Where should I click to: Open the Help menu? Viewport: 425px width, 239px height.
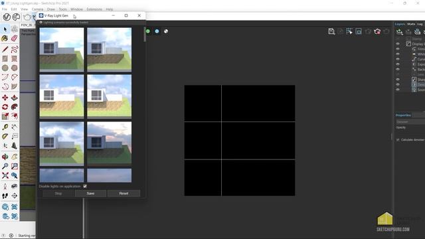tap(110, 9)
